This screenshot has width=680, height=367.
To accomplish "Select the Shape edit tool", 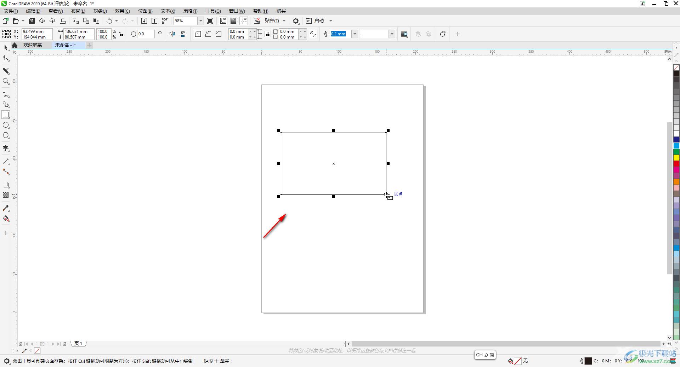I will click(6, 58).
